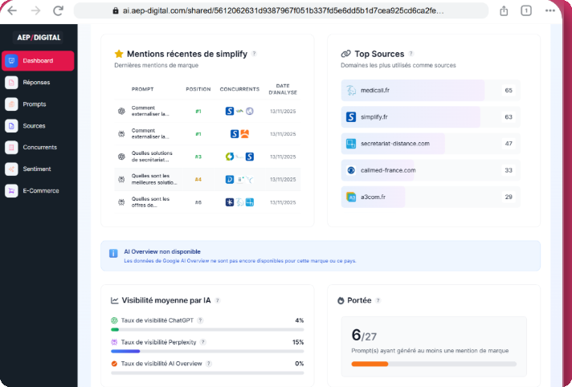The height and width of the screenshot is (387, 572).
Task: Select the 'Quelles sont les meilleures solutio...' prompt row
Action: 207,179
